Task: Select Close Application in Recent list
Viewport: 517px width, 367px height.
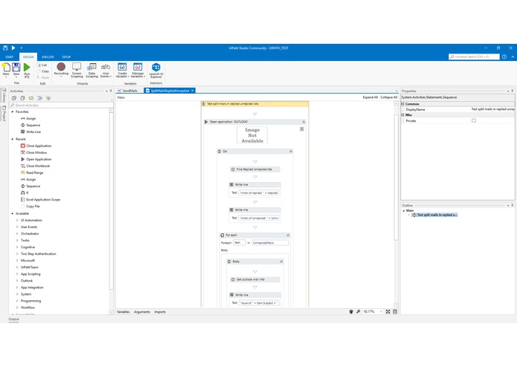Action: [x=36, y=146]
